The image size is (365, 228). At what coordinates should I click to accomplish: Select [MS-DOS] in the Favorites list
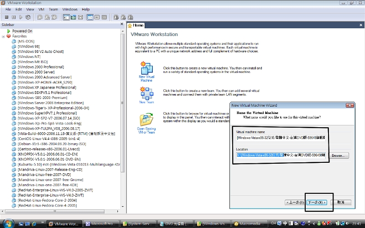(26, 41)
